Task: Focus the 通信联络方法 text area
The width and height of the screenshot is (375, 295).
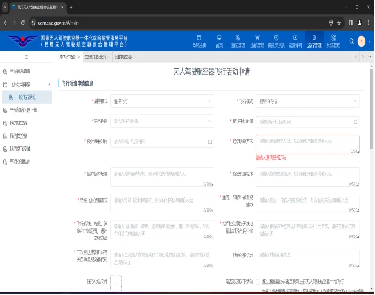Action: 308,144
